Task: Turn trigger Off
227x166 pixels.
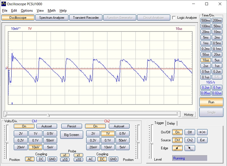Action: (190, 132)
